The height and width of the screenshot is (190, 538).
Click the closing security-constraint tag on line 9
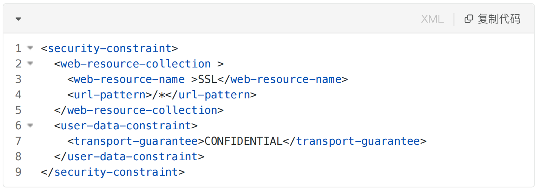tap(116, 172)
